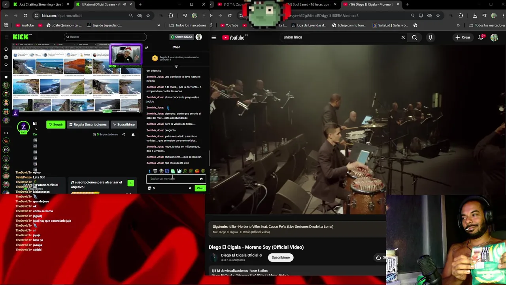Open the Kick sidebar hamburger menu

(x=7, y=37)
